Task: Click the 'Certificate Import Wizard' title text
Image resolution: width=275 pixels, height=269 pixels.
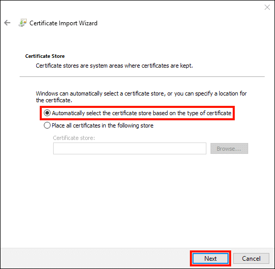Action: click(x=63, y=23)
